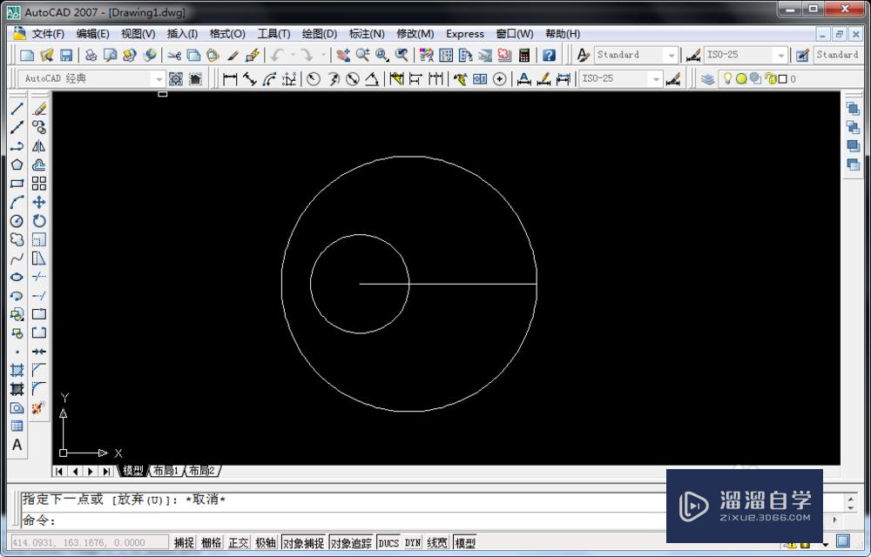
Task: Click the Save file icon
Action: 66,55
